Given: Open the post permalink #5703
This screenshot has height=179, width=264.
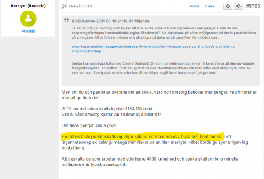Looking at the screenshot, I should (253, 6).
